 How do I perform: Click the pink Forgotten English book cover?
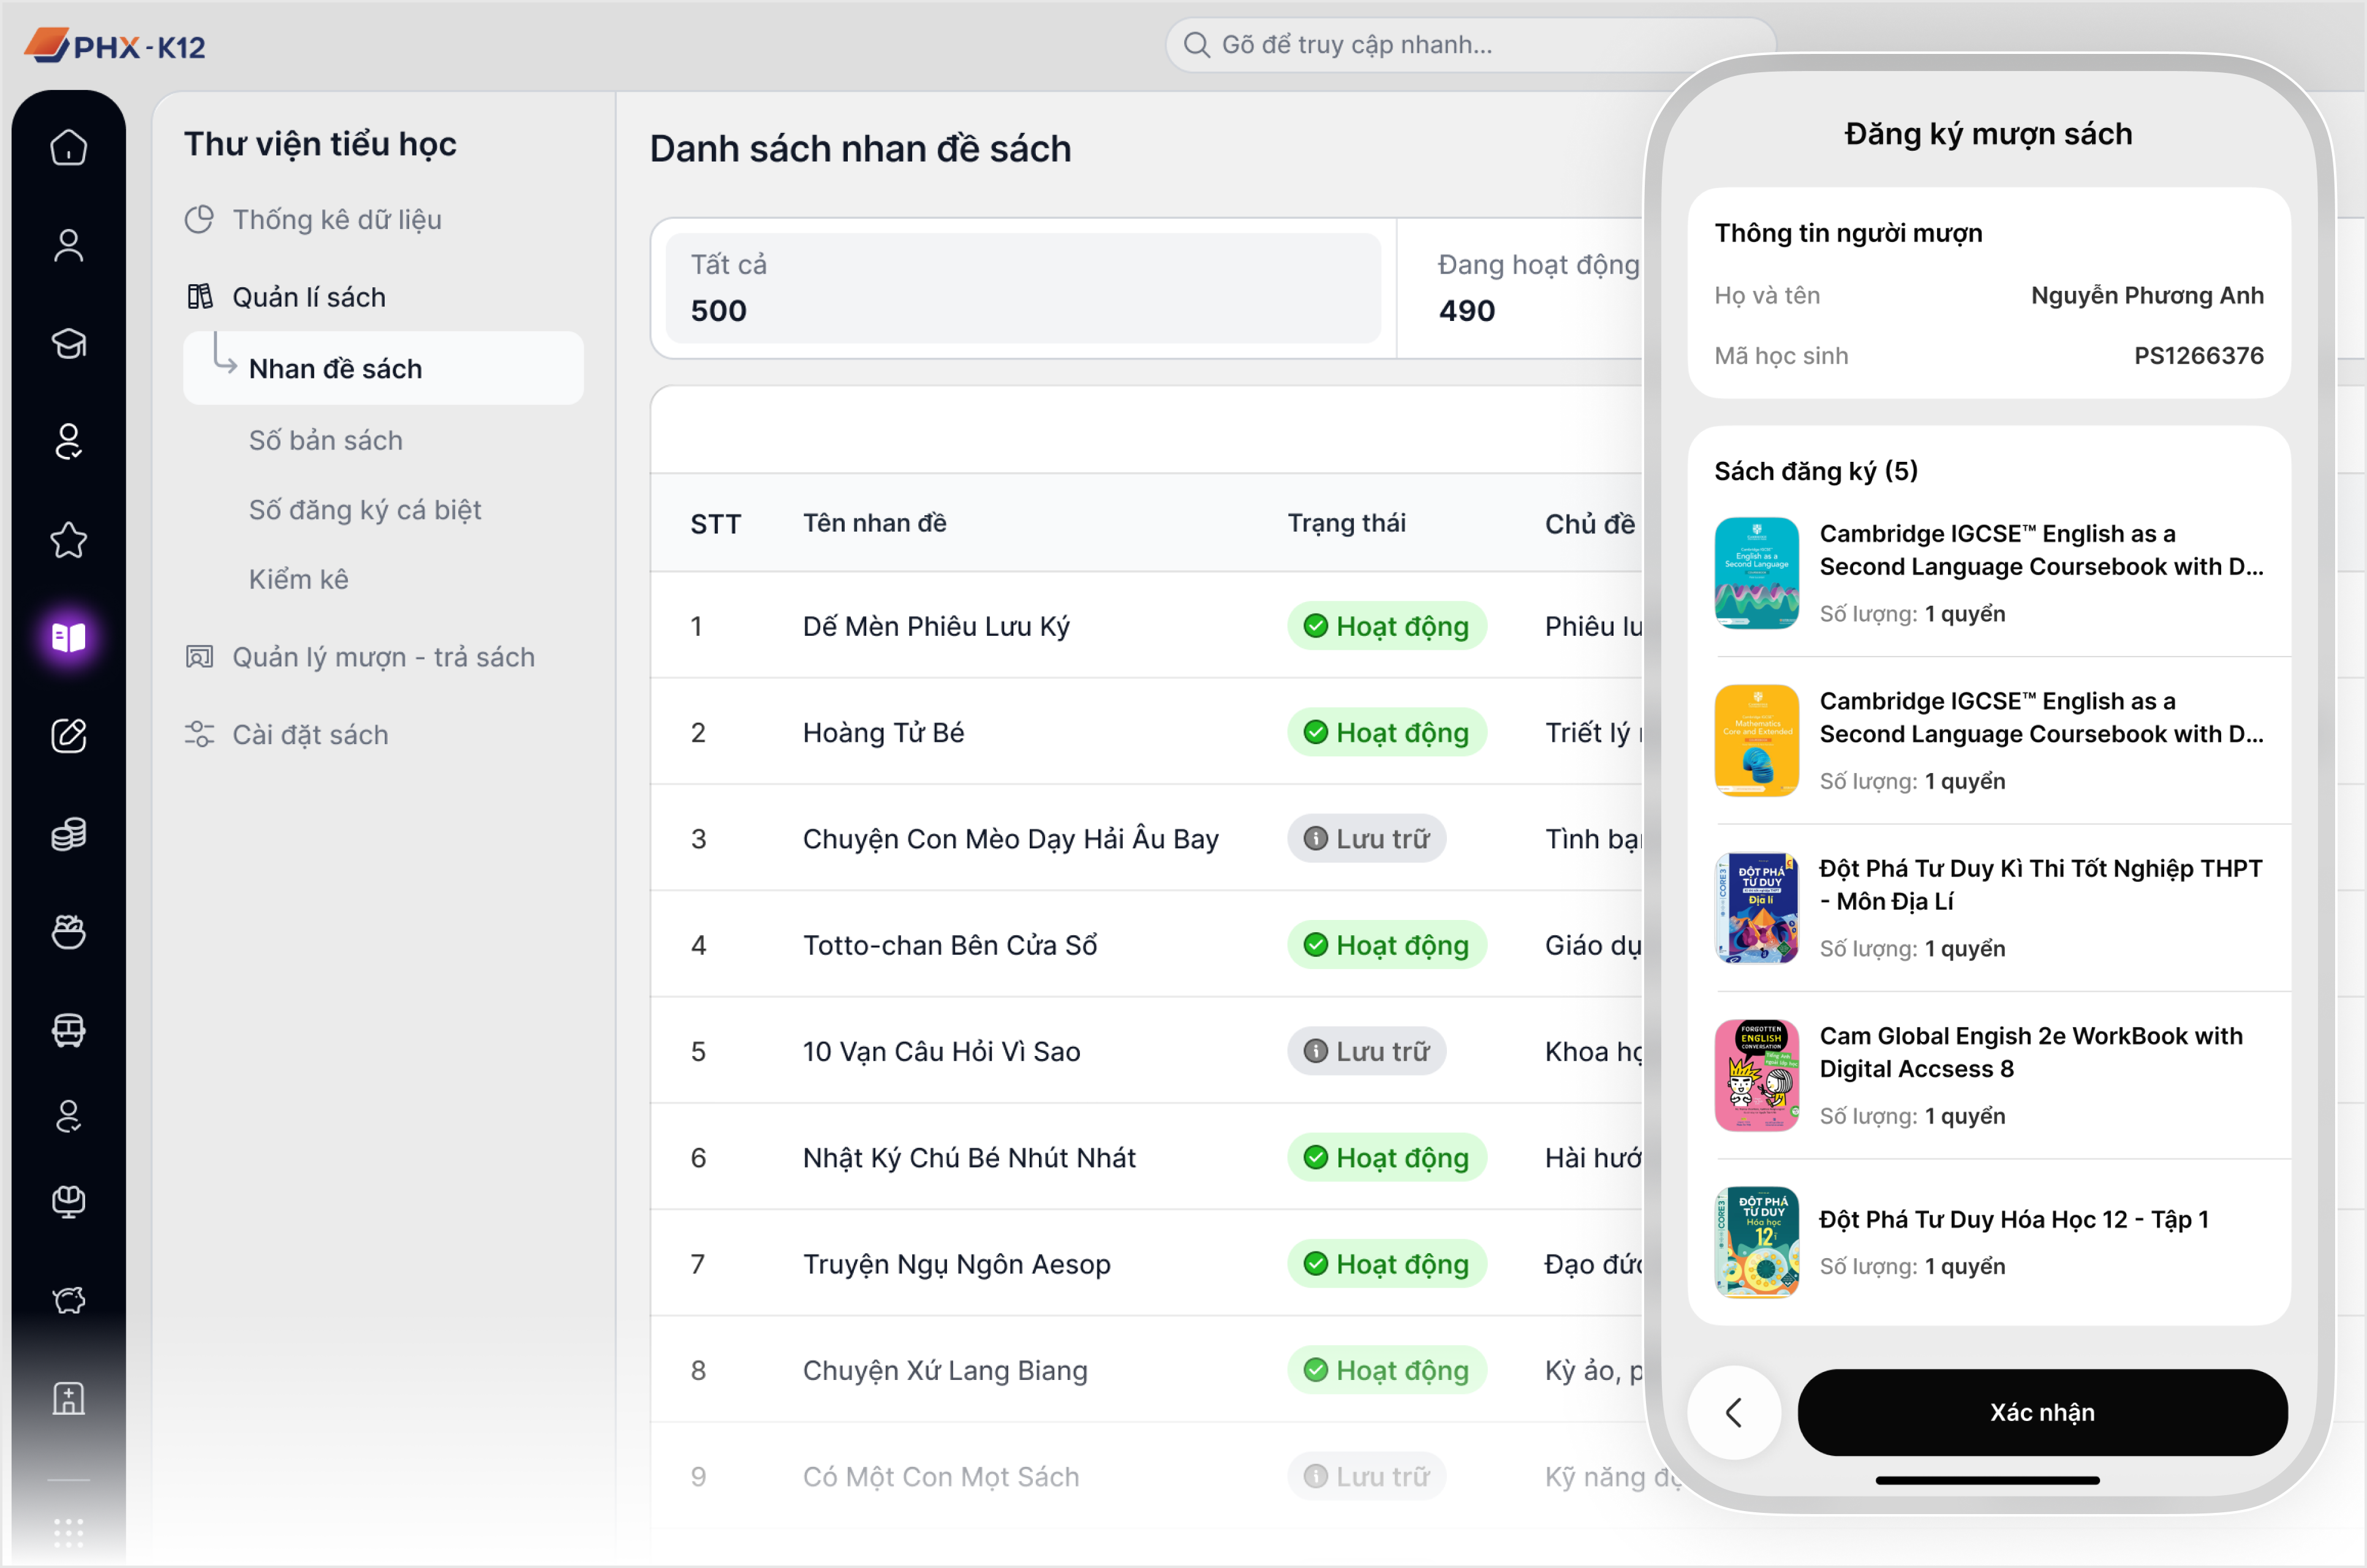point(1756,1075)
